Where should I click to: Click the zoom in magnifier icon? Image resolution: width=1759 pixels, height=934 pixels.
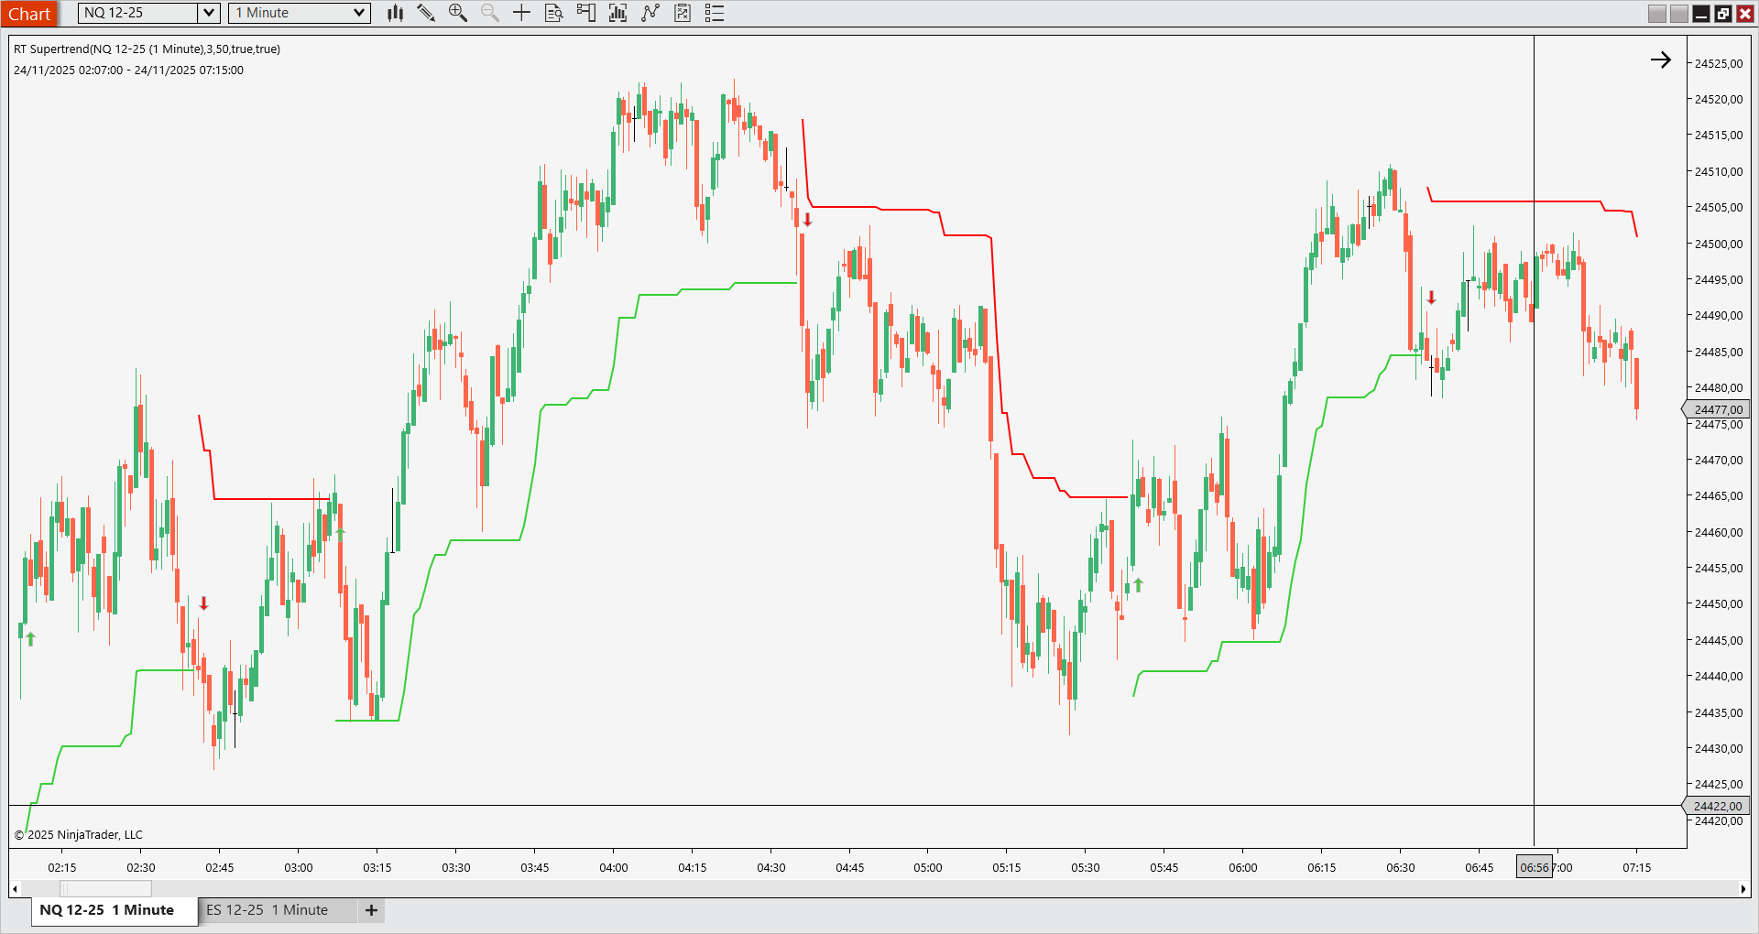(x=458, y=13)
